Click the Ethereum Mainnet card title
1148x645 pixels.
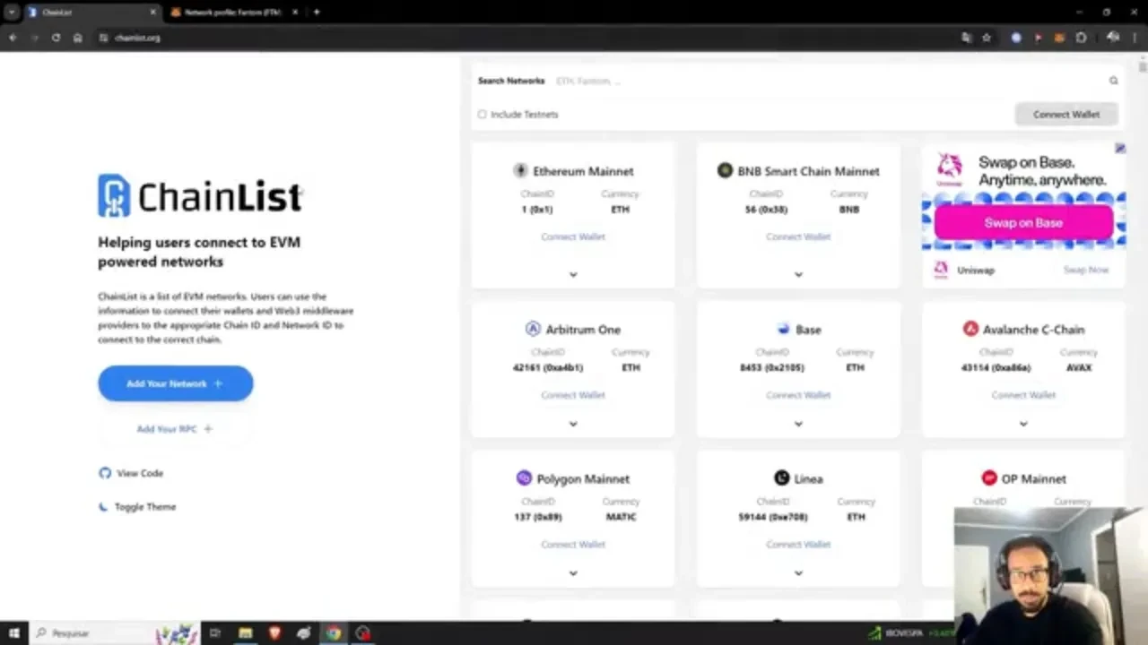583,171
